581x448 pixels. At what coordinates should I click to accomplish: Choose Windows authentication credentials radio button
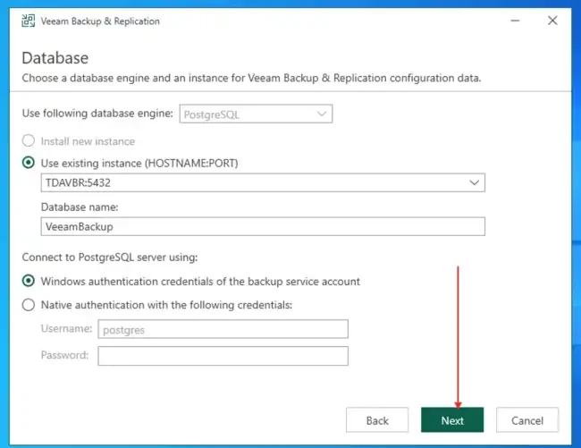[x=29, y=281]
